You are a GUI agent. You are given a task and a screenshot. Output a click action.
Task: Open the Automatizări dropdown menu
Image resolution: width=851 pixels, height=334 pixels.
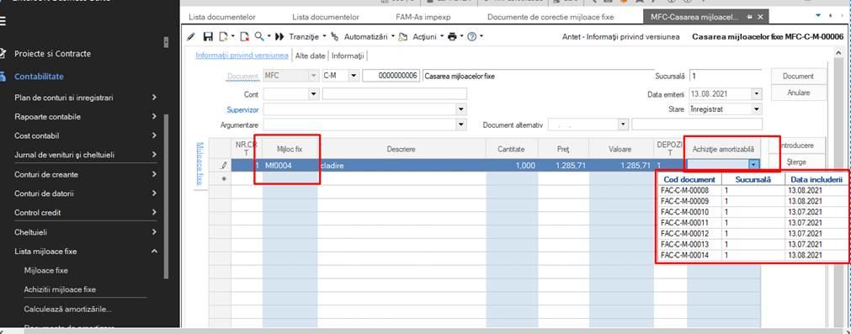point(392,37)
